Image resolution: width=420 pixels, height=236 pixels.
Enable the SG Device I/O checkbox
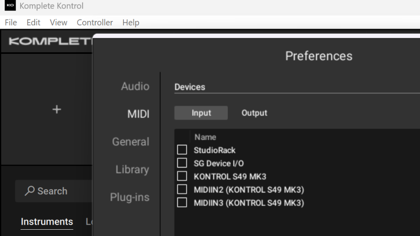(x=182, y=163)
